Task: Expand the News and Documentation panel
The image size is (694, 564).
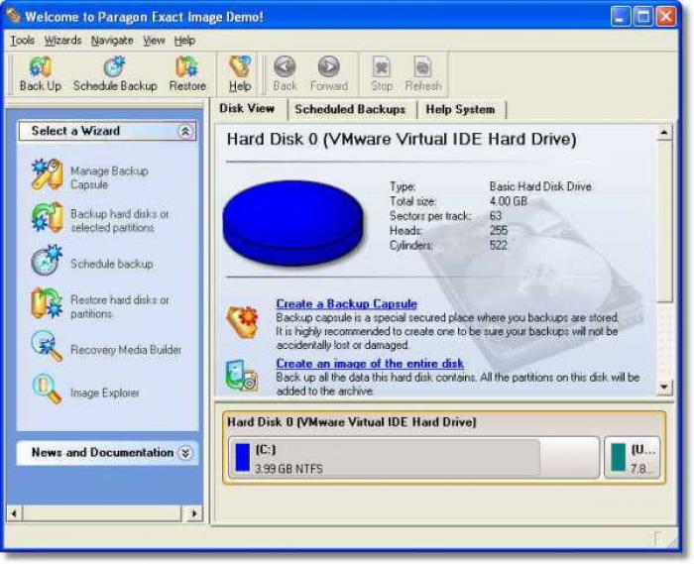Action: pos(185,453)
